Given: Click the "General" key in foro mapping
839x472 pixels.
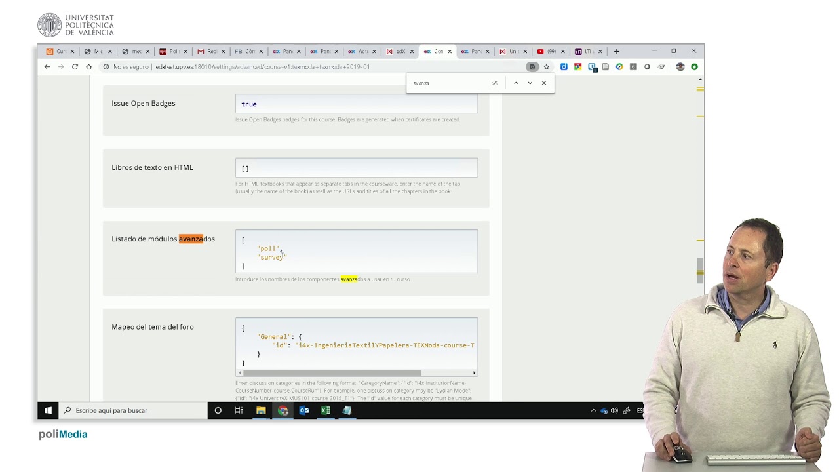Looking at the screenshot, I should (x=275, y=337).
